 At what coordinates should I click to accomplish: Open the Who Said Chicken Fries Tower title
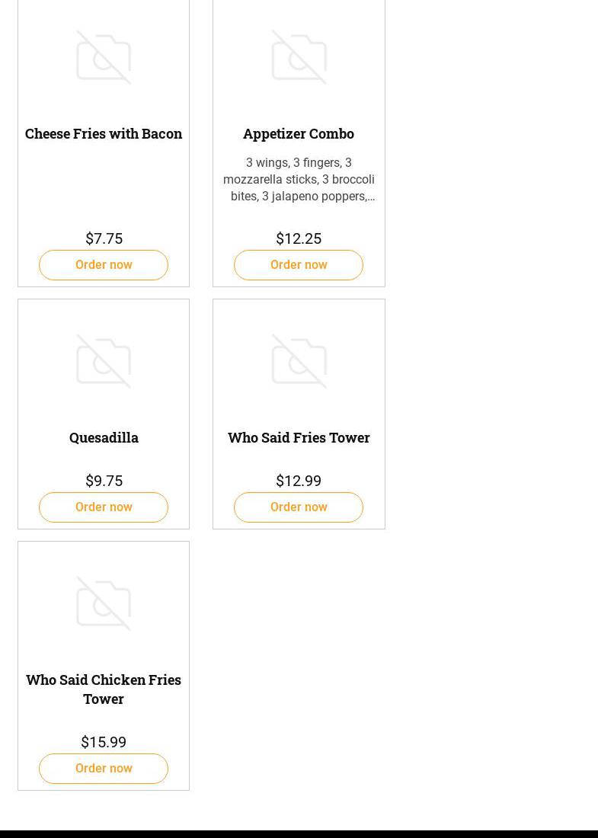pos(104,689)
